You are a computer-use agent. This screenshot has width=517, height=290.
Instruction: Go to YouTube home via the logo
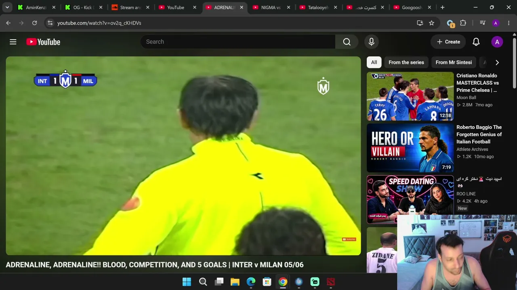(43, 42)
